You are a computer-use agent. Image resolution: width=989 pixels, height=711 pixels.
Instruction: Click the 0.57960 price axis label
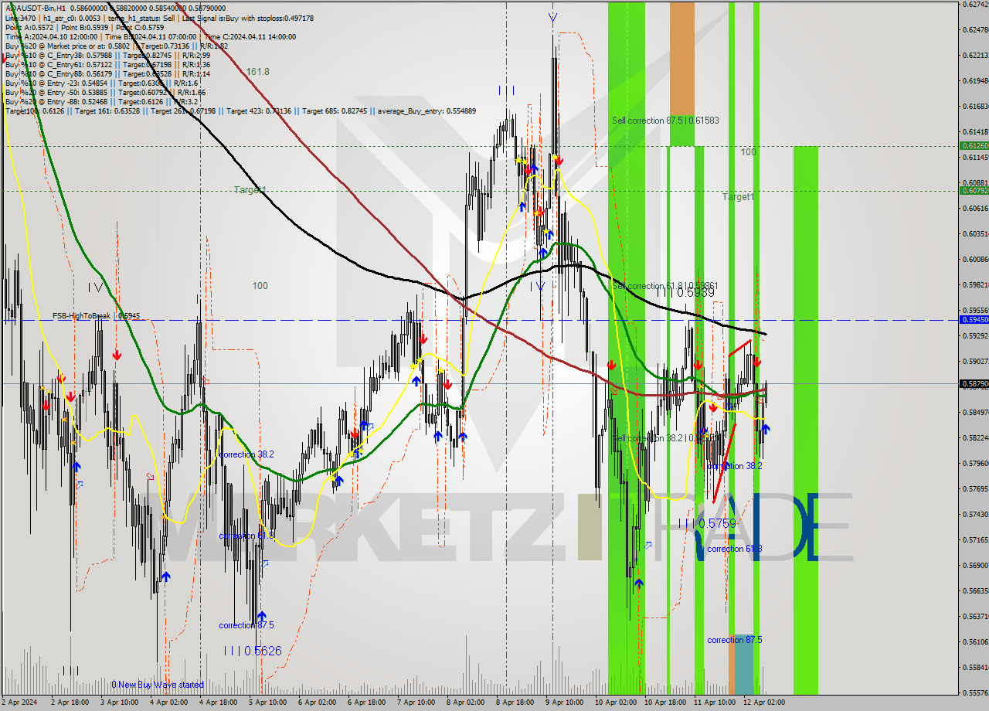tap(975, 464)
